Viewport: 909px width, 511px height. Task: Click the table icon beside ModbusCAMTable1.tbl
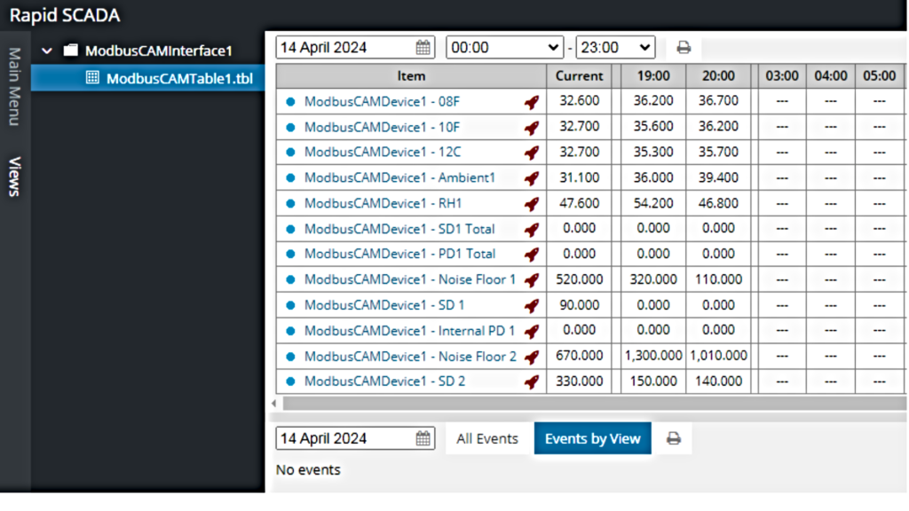[91, 78]
